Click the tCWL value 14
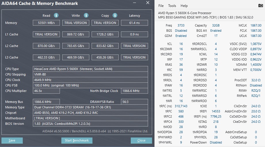 pyautogui.click(x=216, y=54)
